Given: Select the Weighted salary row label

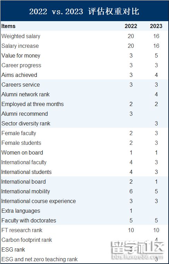Looking at the screenshot, I should [x=21, y=36].
